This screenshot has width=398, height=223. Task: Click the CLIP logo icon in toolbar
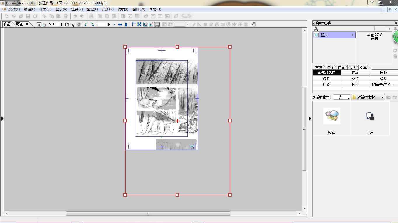click(x=187, y=16)
